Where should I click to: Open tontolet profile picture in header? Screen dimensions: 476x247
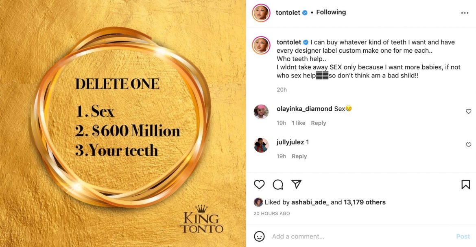pos(261,13)
